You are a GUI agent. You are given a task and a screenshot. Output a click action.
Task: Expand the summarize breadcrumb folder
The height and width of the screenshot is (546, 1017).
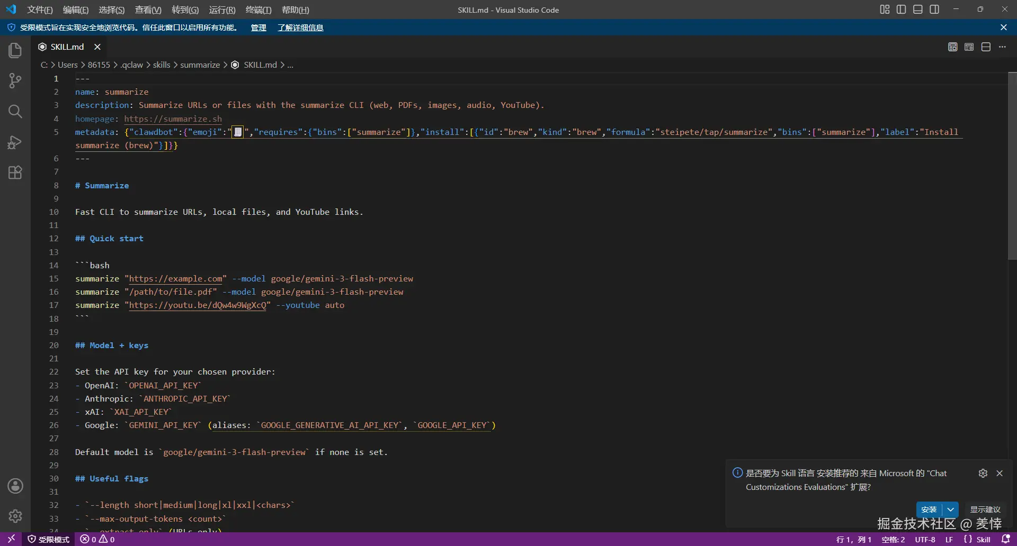pyautogui.click(x=200, y=65)
